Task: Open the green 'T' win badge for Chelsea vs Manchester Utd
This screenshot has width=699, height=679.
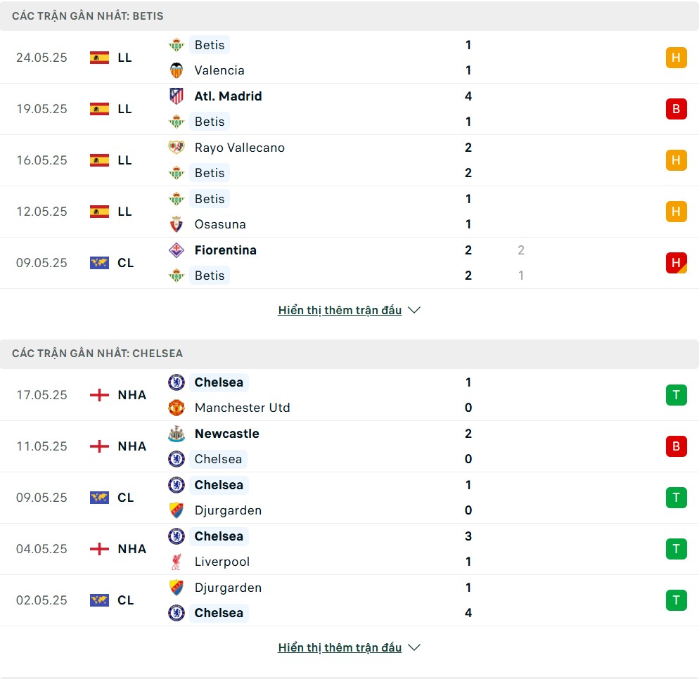Action: point(676,395)
